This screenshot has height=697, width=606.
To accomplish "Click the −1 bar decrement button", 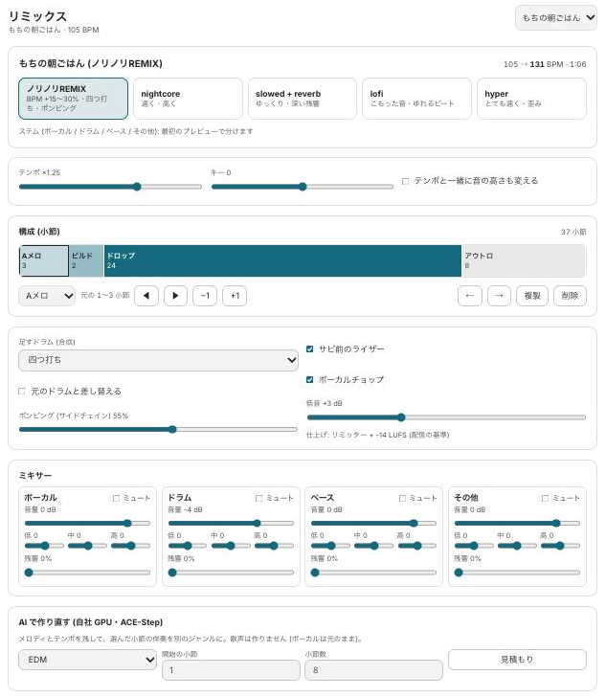I will tap(205, 296).
